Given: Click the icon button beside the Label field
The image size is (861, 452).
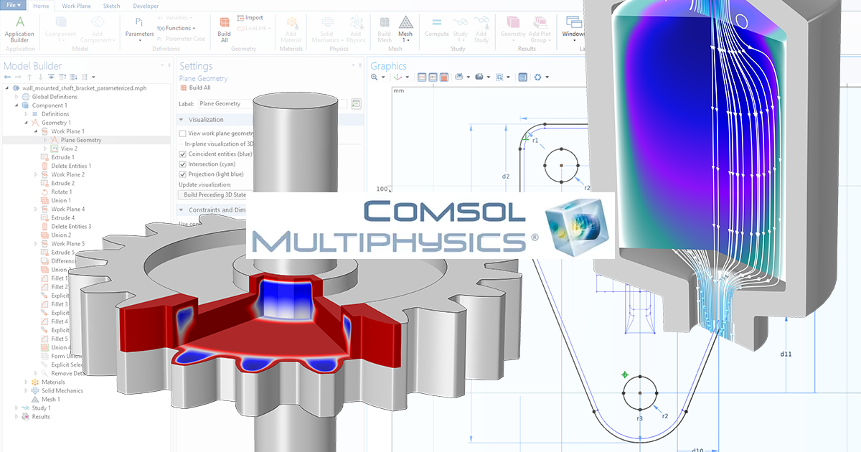Looking at the screenshot, I should (x=356, y=103).
